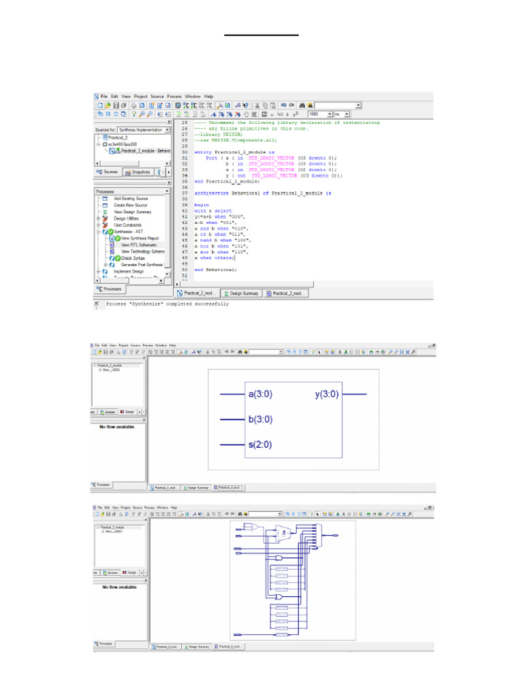This screenshot has width=523, height=697.
Task: Open Libraries tab in middle window panel
Action: (x=108, y=412)
